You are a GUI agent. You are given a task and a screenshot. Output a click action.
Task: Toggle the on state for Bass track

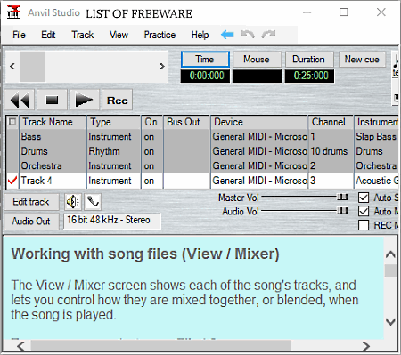151,137
